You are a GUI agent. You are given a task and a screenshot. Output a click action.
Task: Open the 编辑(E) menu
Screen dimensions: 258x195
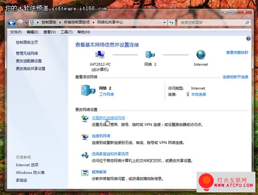33,32
